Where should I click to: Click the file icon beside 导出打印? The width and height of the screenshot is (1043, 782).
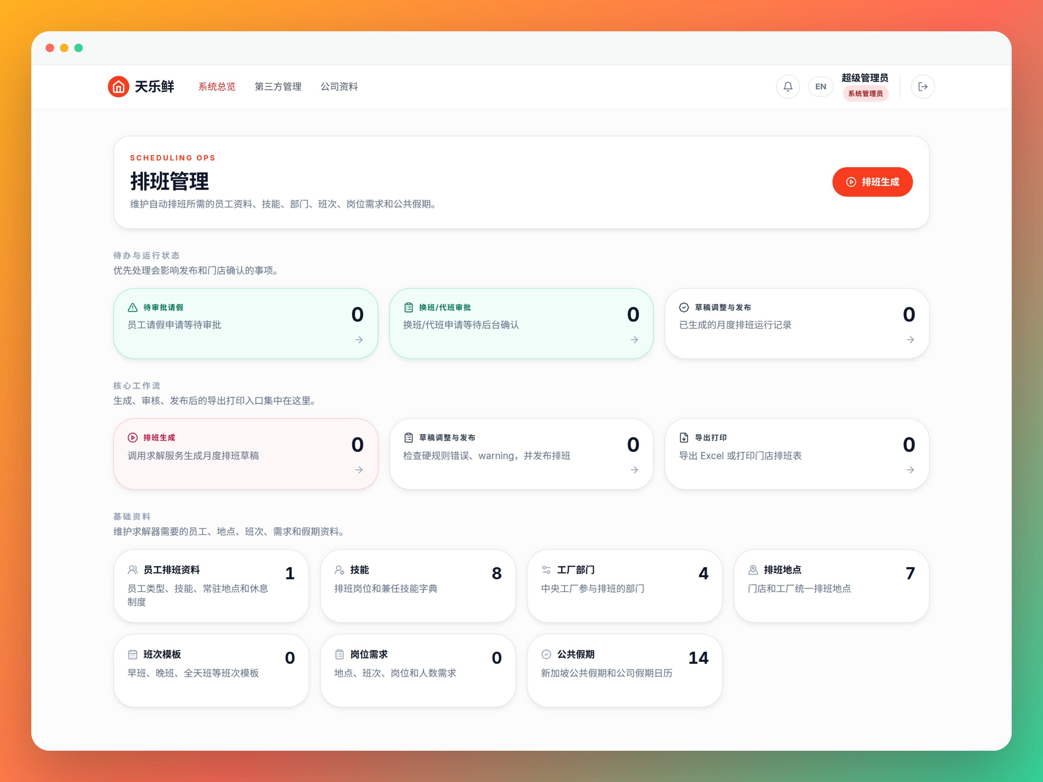point(684,437)
